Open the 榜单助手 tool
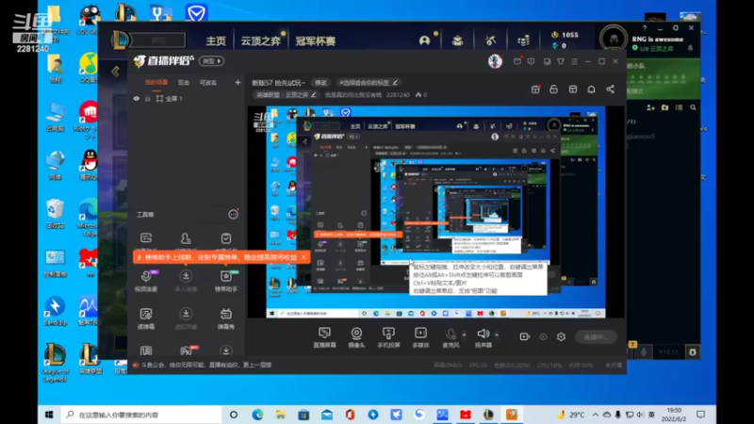 (226, 280)
